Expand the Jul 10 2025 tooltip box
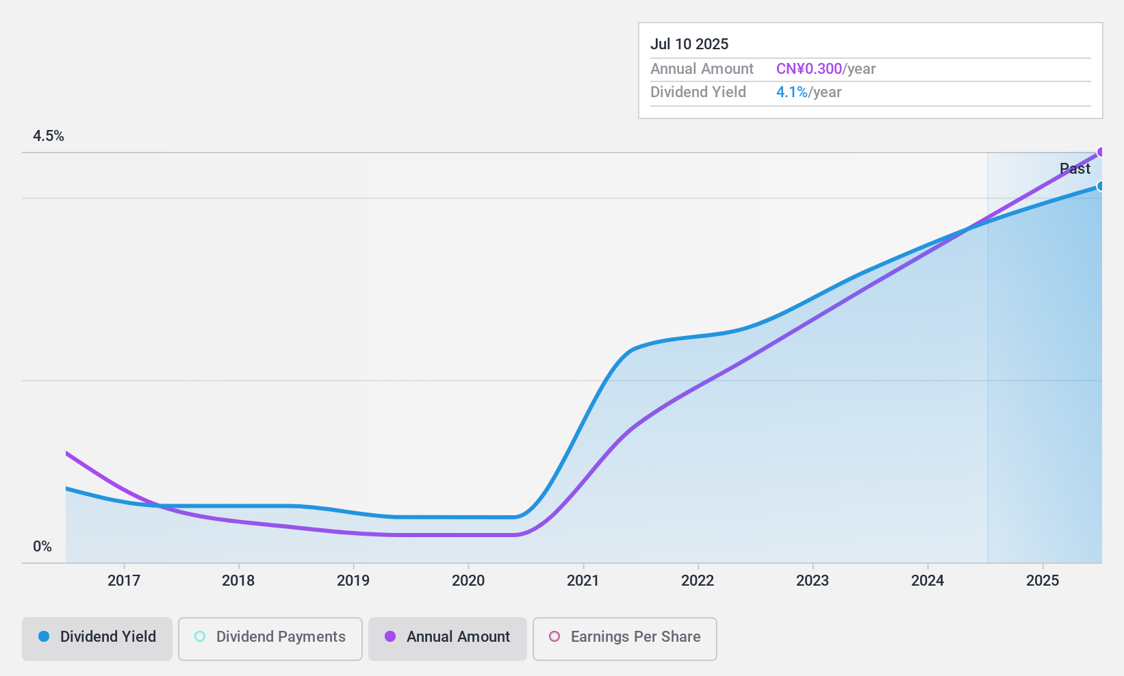 click(x=869, y=70)
